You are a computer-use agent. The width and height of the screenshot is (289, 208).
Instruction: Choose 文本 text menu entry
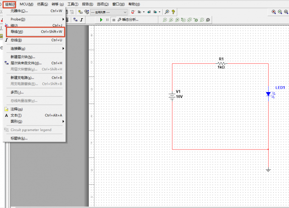click(x=34, y=115)
